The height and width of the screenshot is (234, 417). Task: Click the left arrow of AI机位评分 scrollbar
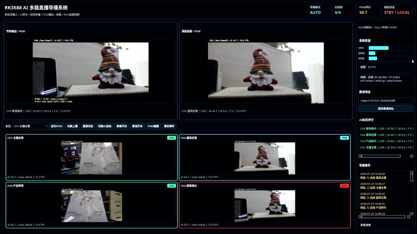pos(360,156)
